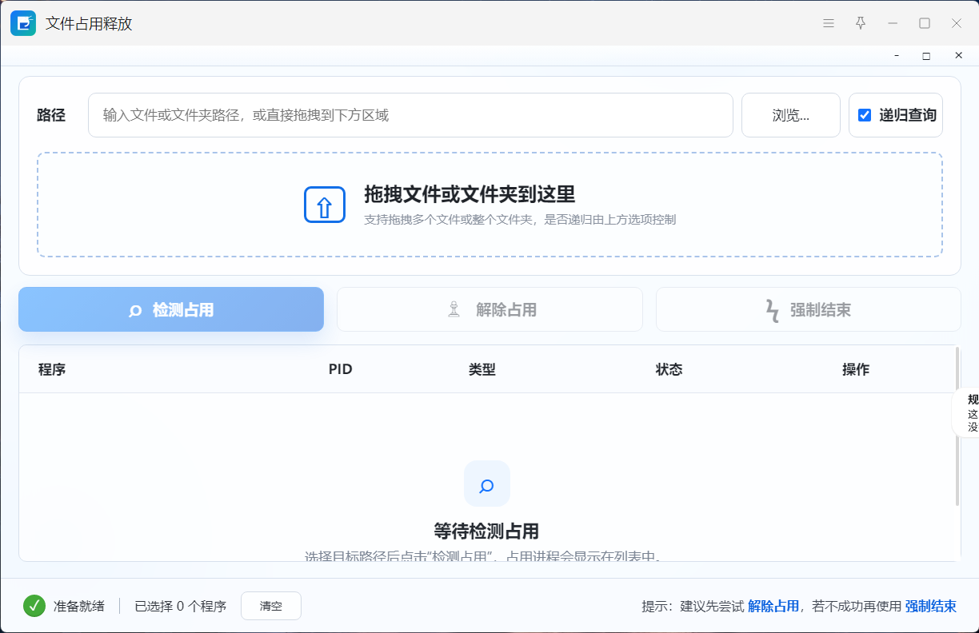Click the vertical scrollbar of the list
979x633 pixels.
click(x=957, y=426)
